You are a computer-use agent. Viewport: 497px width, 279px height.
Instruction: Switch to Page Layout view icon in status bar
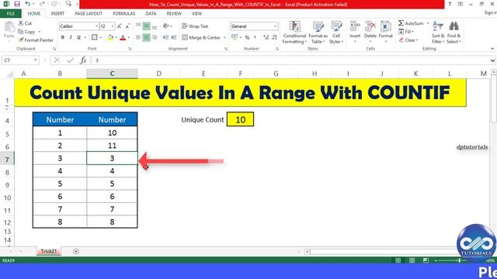[x=412, y=260]
